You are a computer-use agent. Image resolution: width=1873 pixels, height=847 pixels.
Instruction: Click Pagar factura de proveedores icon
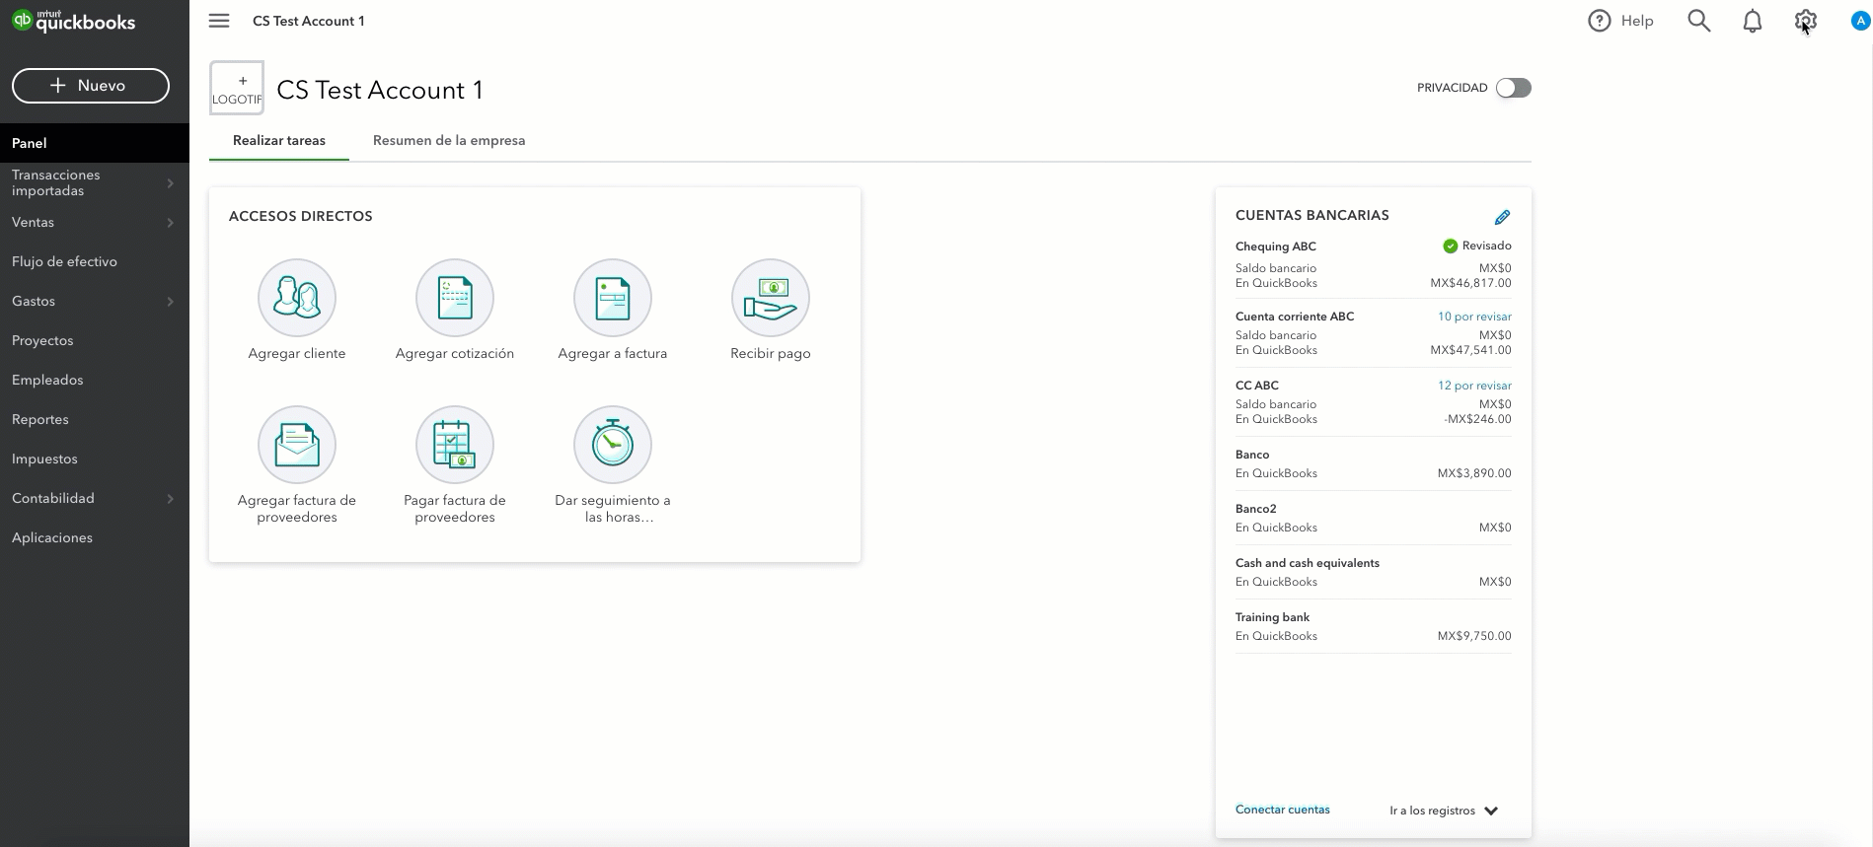[455, 445]
